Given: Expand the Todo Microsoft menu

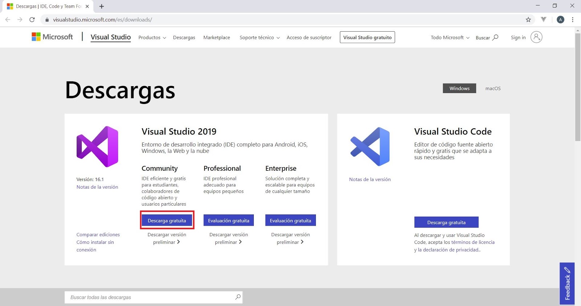Looking at the screenshot, I should [x=450, y=37].
